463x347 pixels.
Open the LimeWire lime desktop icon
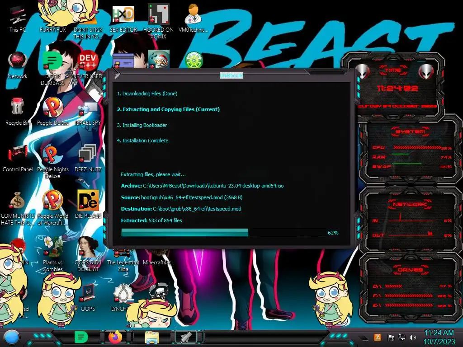(x=194, y=60)
